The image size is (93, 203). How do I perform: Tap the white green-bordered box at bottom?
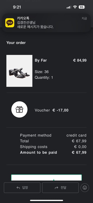[x=46, y=177]
